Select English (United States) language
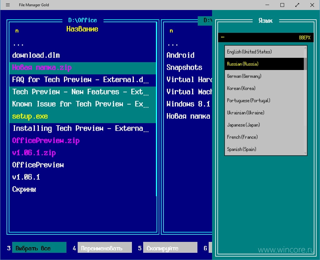The image size is (320, 260). pyautogui.click(x=264, y=52)
